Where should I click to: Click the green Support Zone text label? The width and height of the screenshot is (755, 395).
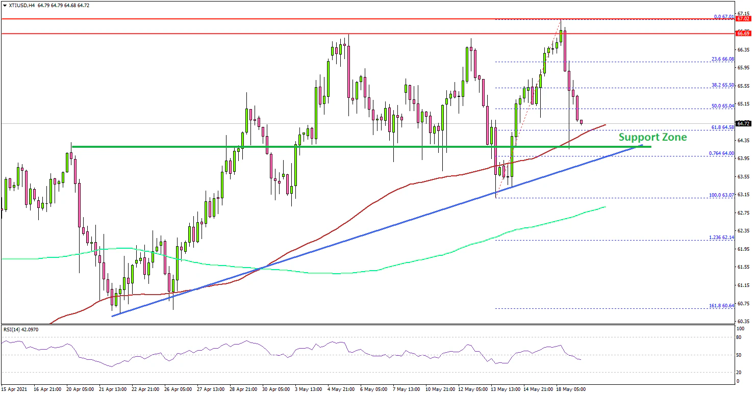[652, 137]
